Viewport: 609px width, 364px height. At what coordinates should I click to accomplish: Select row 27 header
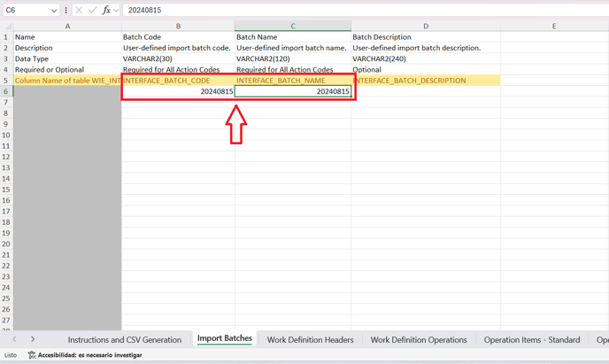point(6,320)
